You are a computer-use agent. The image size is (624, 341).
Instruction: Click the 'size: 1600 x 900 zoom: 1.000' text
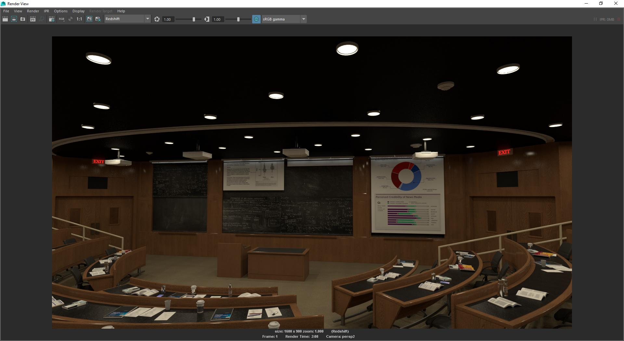[299, 331]
